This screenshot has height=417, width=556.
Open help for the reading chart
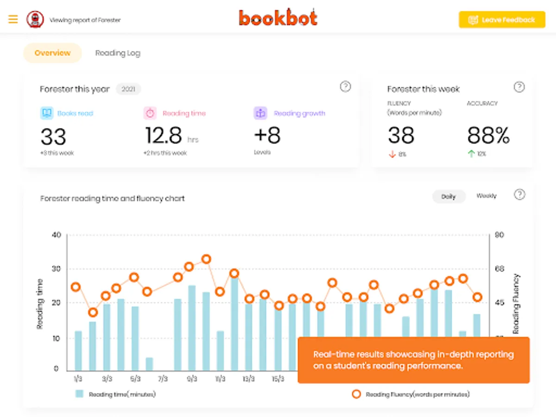(x=519, y=195)
